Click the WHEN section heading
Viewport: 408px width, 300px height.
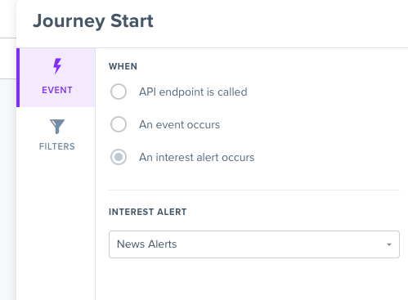tap(123, 66)
